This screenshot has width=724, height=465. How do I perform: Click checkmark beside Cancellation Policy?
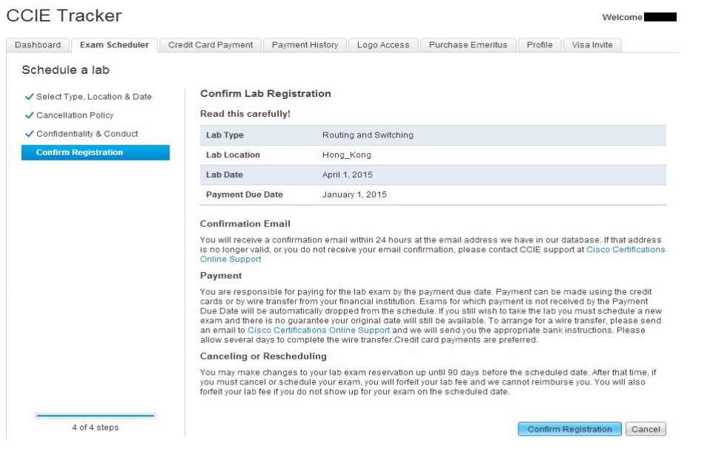[x=29, y=115]
